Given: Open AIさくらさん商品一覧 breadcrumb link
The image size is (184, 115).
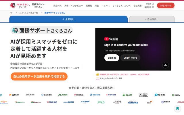Looking at the screenshot, I should 29,13.
